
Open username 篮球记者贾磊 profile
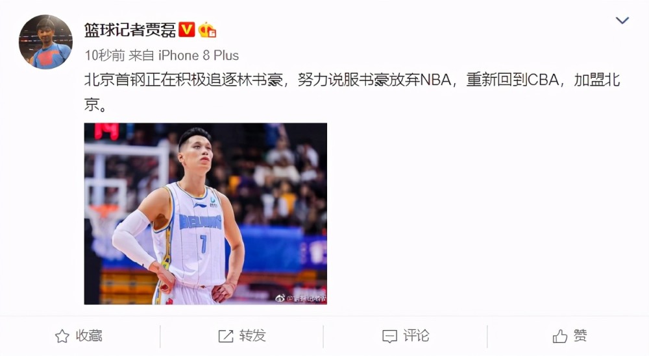[130, 30]
